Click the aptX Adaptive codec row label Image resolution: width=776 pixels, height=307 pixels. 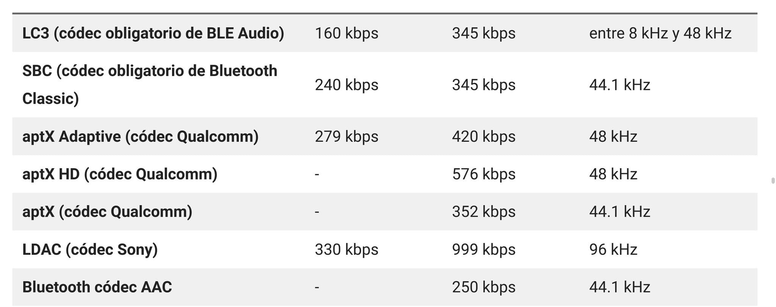(140, 136)
